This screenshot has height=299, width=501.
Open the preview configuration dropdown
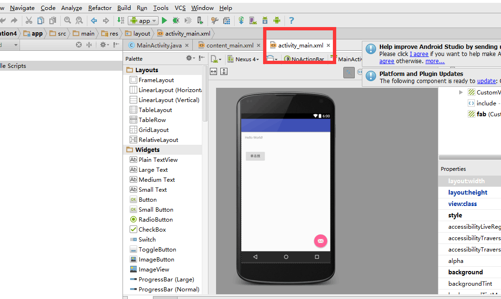[216, 59]
